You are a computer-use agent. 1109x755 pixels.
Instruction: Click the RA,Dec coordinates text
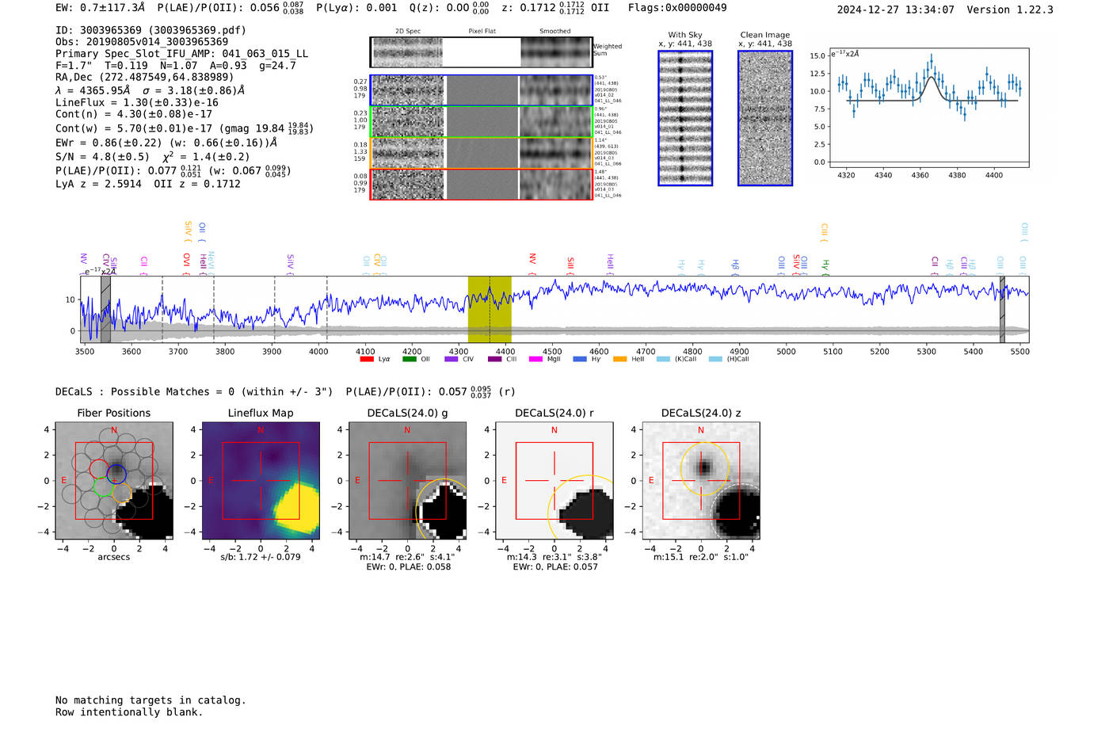[145, 78]
